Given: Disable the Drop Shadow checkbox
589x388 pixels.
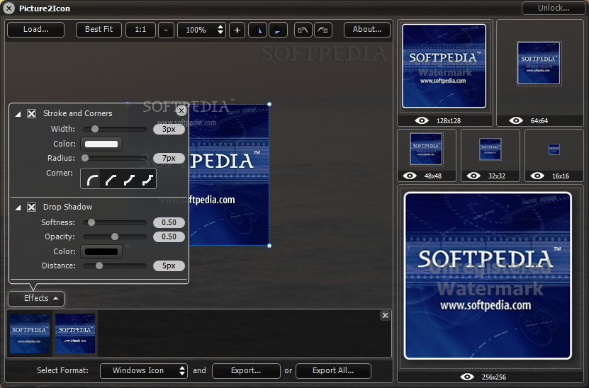Looking at the screenshot, I should pos(32,207).
